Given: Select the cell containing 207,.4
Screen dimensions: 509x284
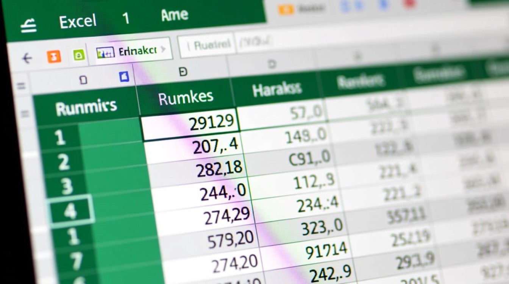Looking at the screenshot, I should [194, 147].
